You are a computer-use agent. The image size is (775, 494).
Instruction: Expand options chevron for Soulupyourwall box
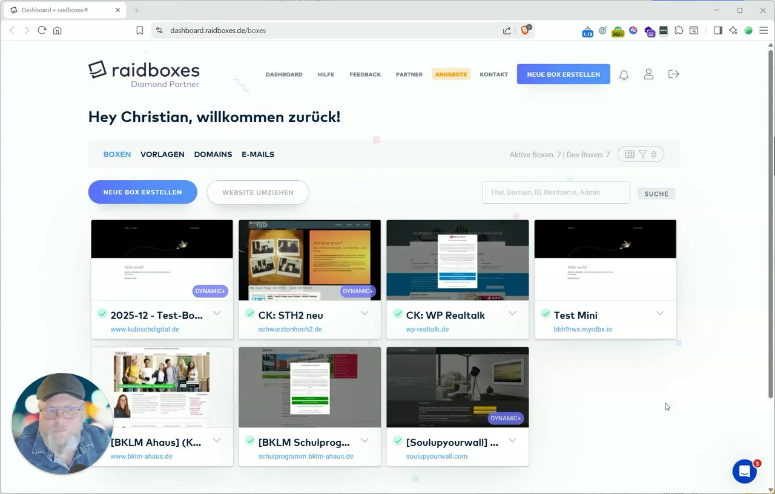coord(512,440)
